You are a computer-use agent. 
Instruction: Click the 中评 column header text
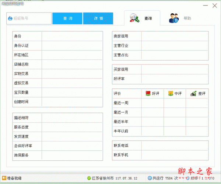click(x=178, y=93)
